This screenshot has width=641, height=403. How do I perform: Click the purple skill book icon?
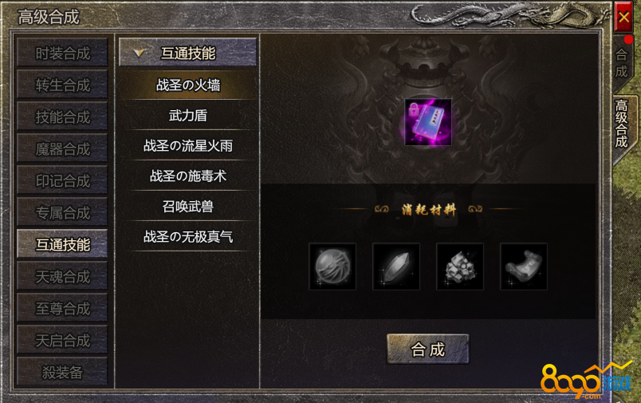428,122
